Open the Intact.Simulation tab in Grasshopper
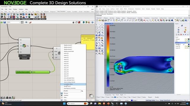 (x=61, y=11)
